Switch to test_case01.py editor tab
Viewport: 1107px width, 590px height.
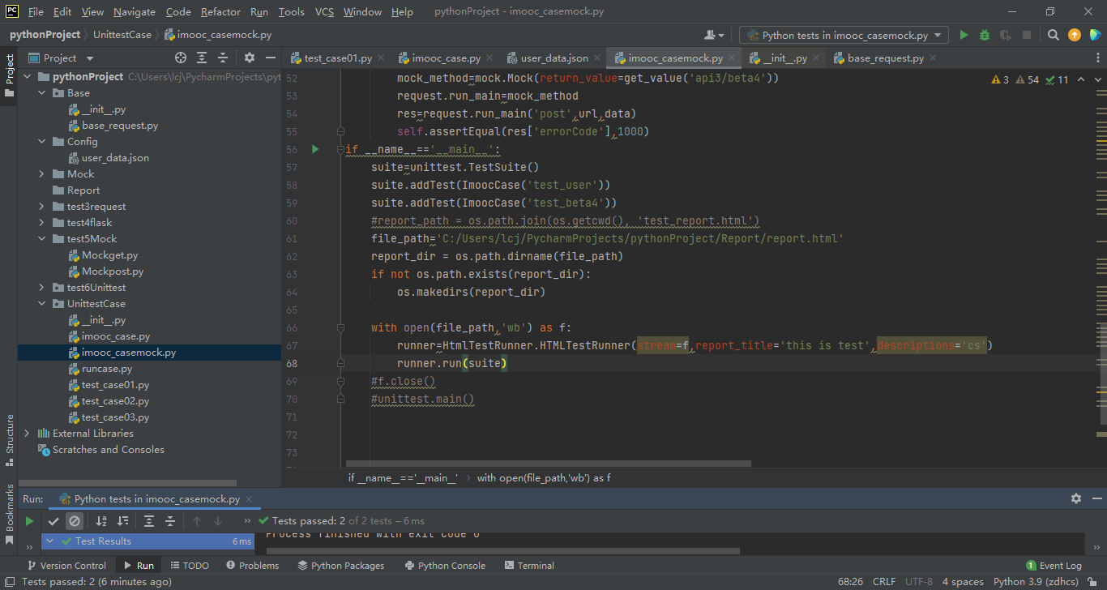(x=338, y=58)
